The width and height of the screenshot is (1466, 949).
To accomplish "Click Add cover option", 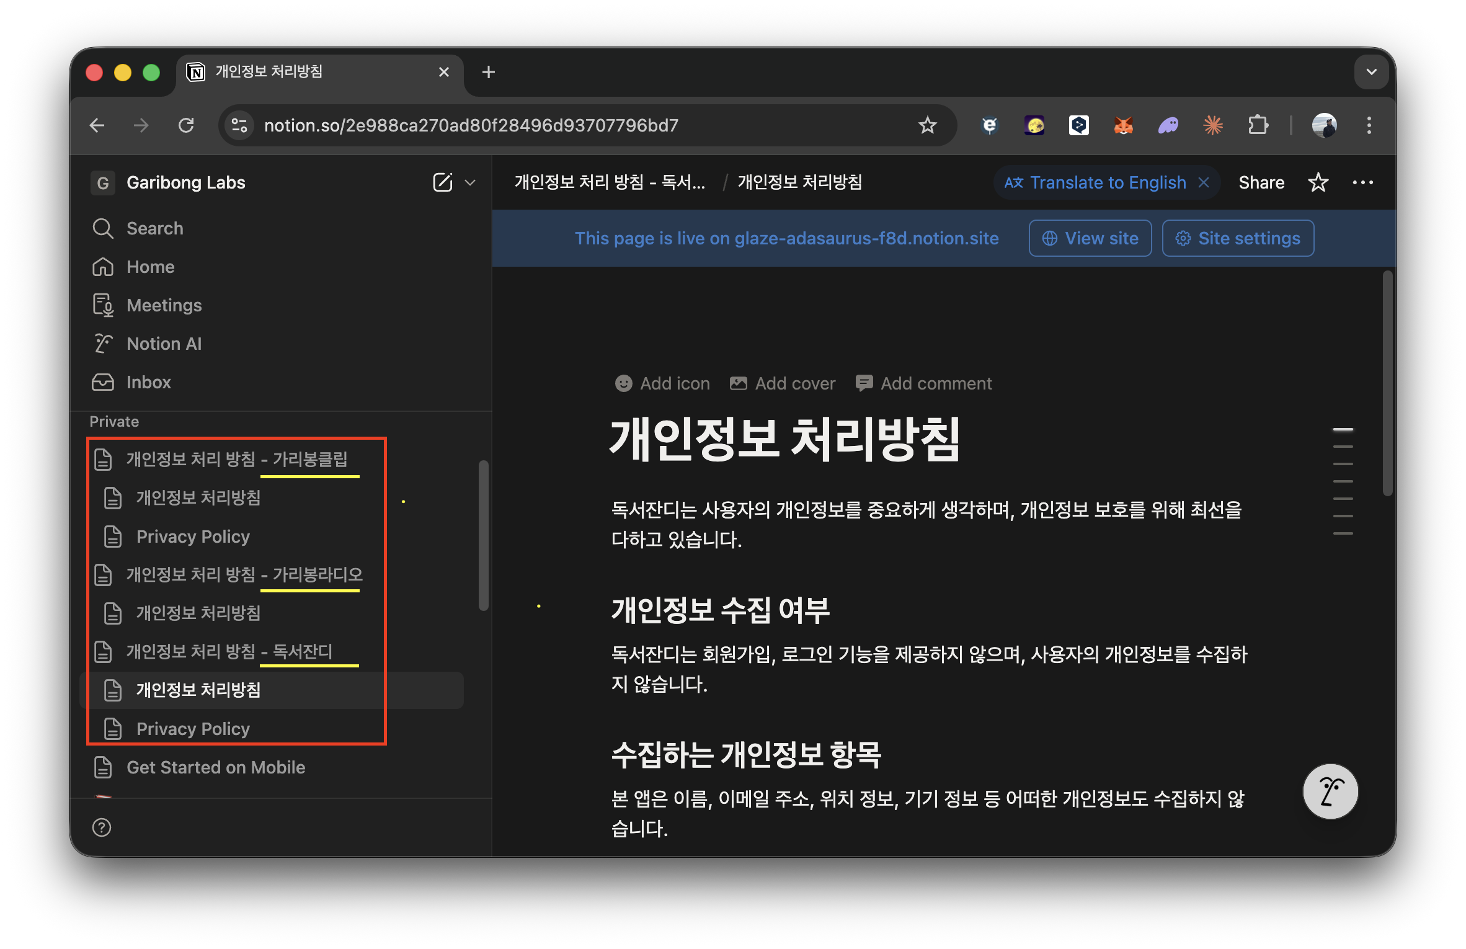I will pyautogui.click(x=783, y=383).
